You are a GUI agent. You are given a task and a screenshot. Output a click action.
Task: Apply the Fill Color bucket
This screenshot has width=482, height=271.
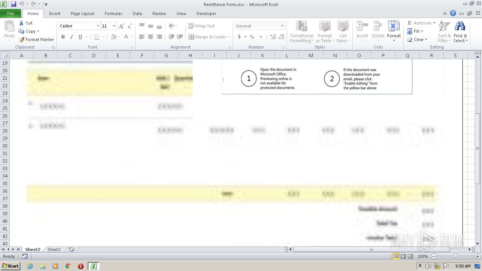[x=113, y=37]
